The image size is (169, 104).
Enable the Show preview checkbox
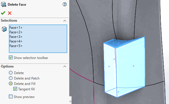[11, 97]
